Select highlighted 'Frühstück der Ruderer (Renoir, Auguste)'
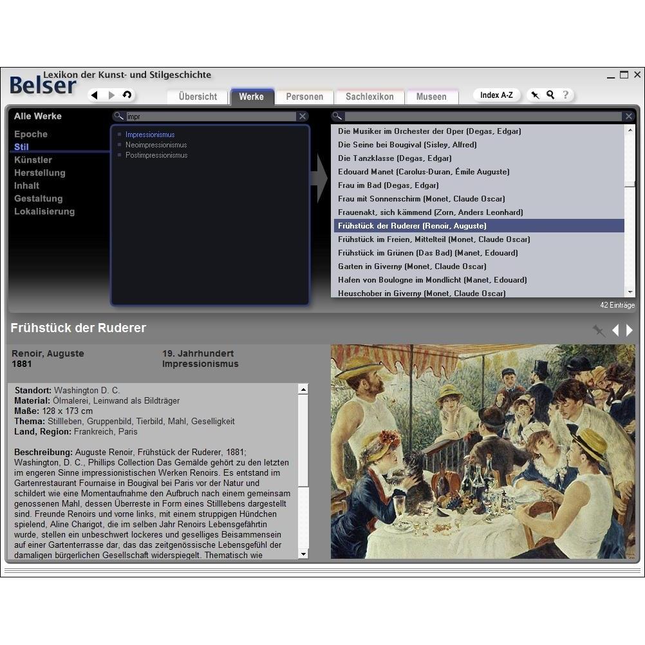This screenshot has width=645, height=645. (x=479, y=226)
